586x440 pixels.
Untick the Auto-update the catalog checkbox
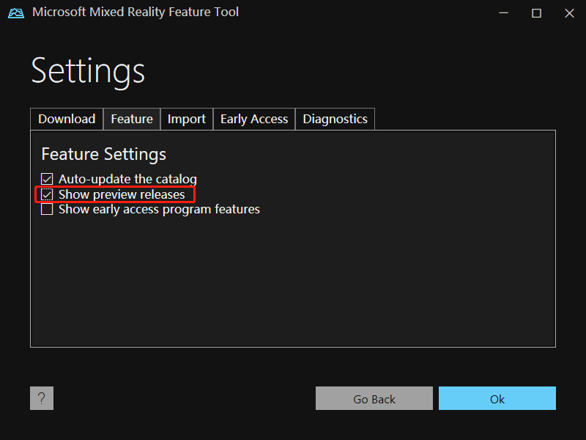pyautogui.click(x=47, y=179)
